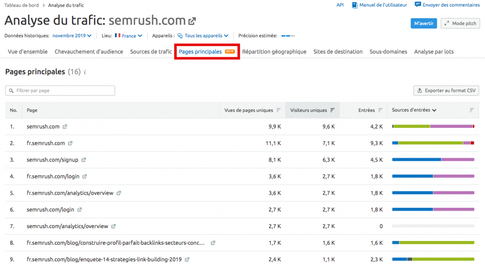The width and height of the screenshot is (485, 267).
Task: Open external link for enquete-14-strategies-link-building row
Action: [187, 259]
